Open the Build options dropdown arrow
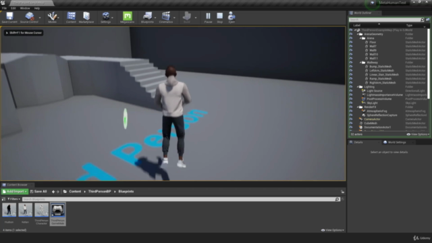432x243 pixels. coord(196,18)
